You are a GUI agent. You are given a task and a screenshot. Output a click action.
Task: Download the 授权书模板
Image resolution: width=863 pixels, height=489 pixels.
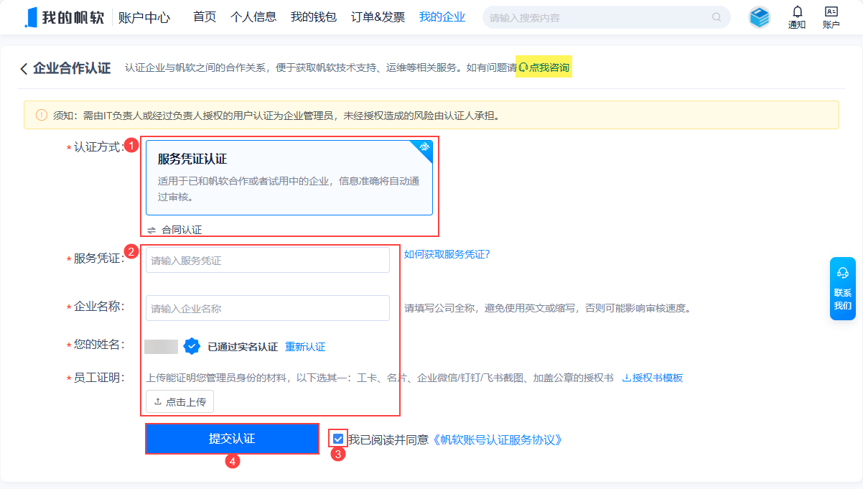pyautogui.click(x=652, y=378)
